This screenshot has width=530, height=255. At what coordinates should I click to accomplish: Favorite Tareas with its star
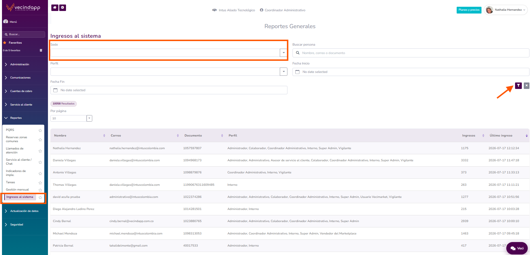tap(40, 183)
